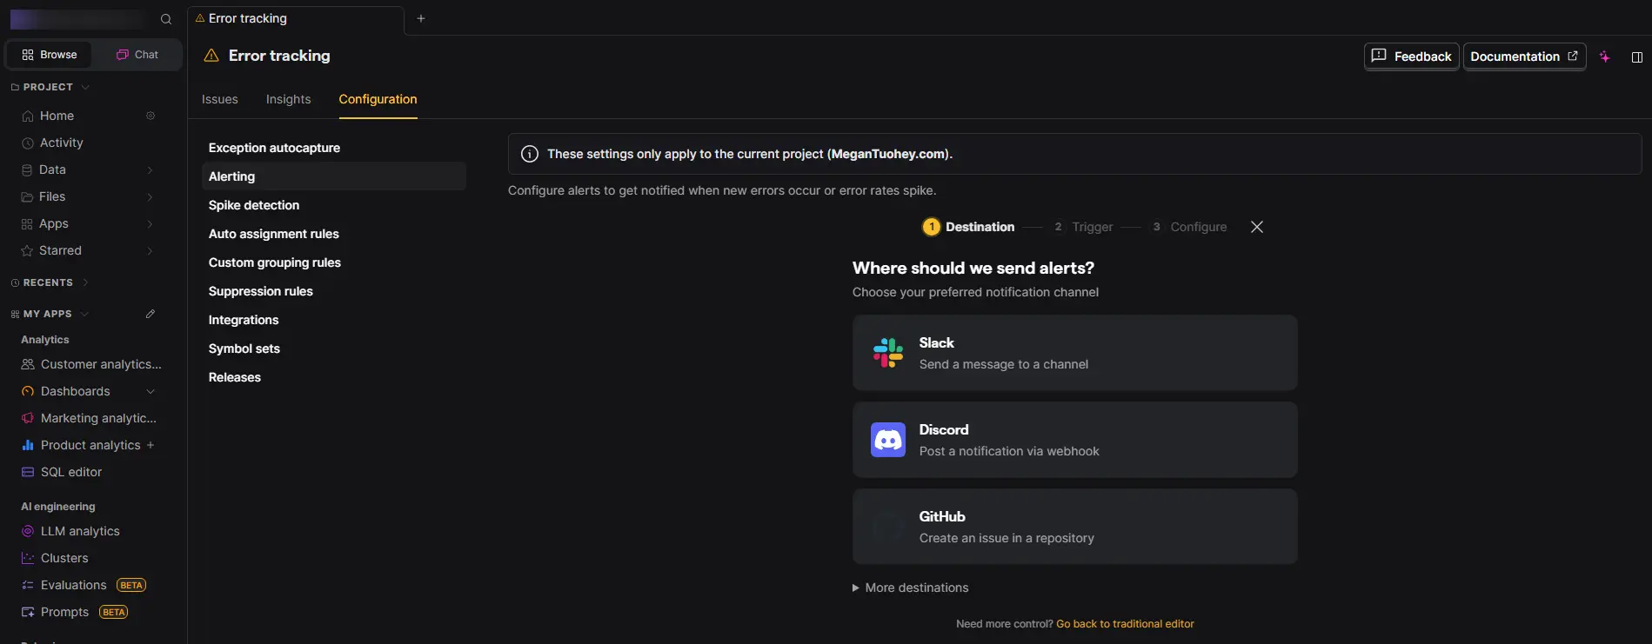The image size is (1652, 644).
Task: Open Integrations settings
Action: click(x=334, y=320)
